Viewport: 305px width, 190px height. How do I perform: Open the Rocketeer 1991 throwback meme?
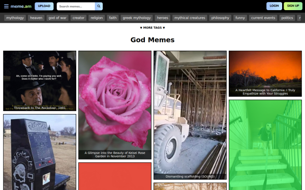tap(40, 81)
